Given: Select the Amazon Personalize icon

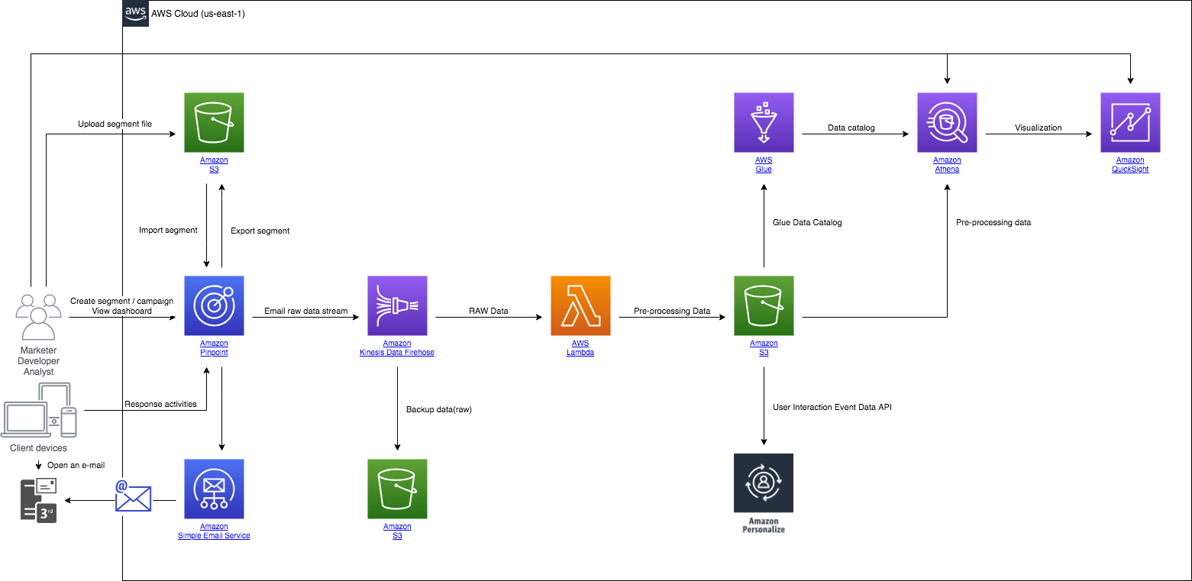Looking at the screenshot, I should [x=764, y=483].
